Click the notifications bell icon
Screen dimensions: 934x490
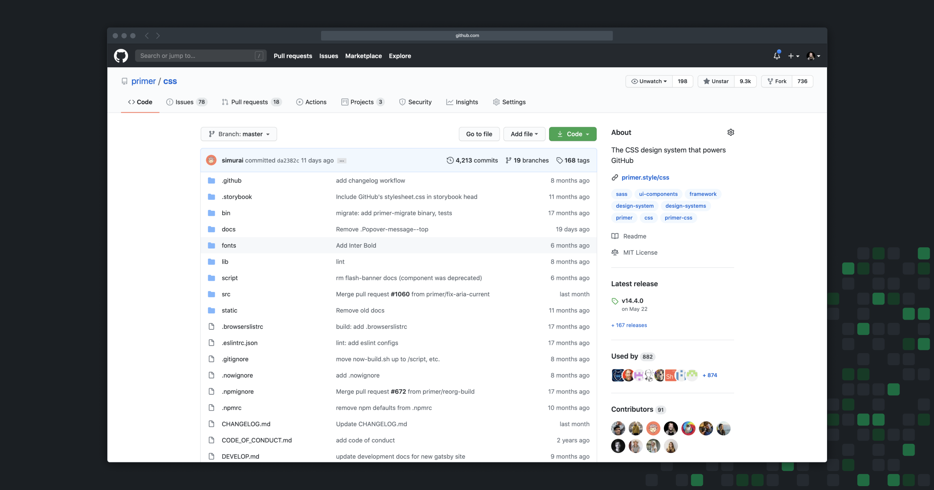click(x=777, y=56)
